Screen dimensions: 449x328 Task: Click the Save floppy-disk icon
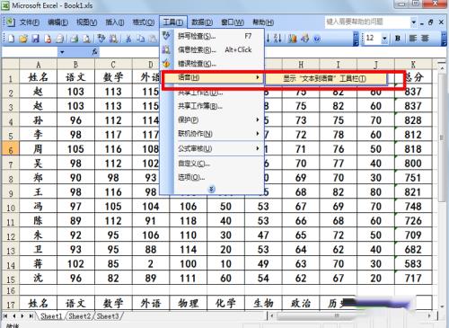[36, 39]
